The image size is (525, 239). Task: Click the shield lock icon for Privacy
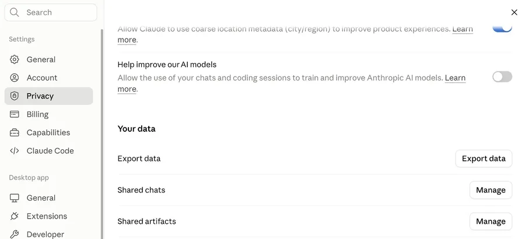pos(14,96)
